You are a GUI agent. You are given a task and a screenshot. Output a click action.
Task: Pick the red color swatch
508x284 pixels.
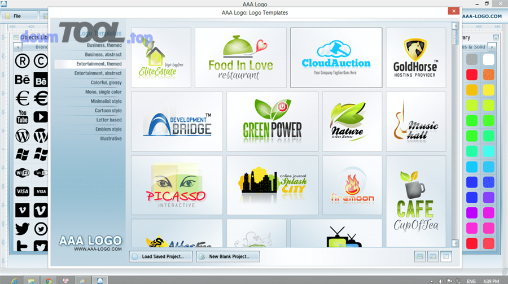tap(472, 74)
